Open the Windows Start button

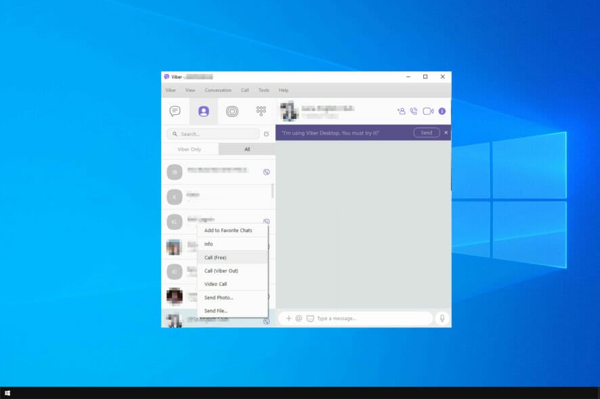7,393
